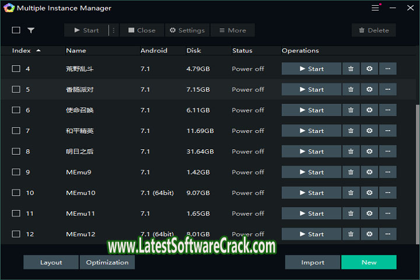Start the MEmu10 instance

point(311,193)
